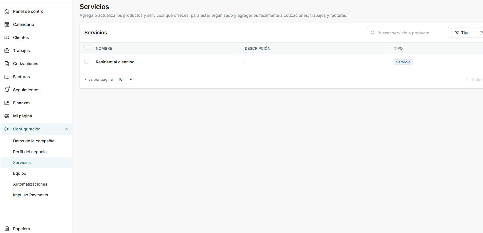
Task: Click the Clientes people icon
Action: tap(7, 38)
